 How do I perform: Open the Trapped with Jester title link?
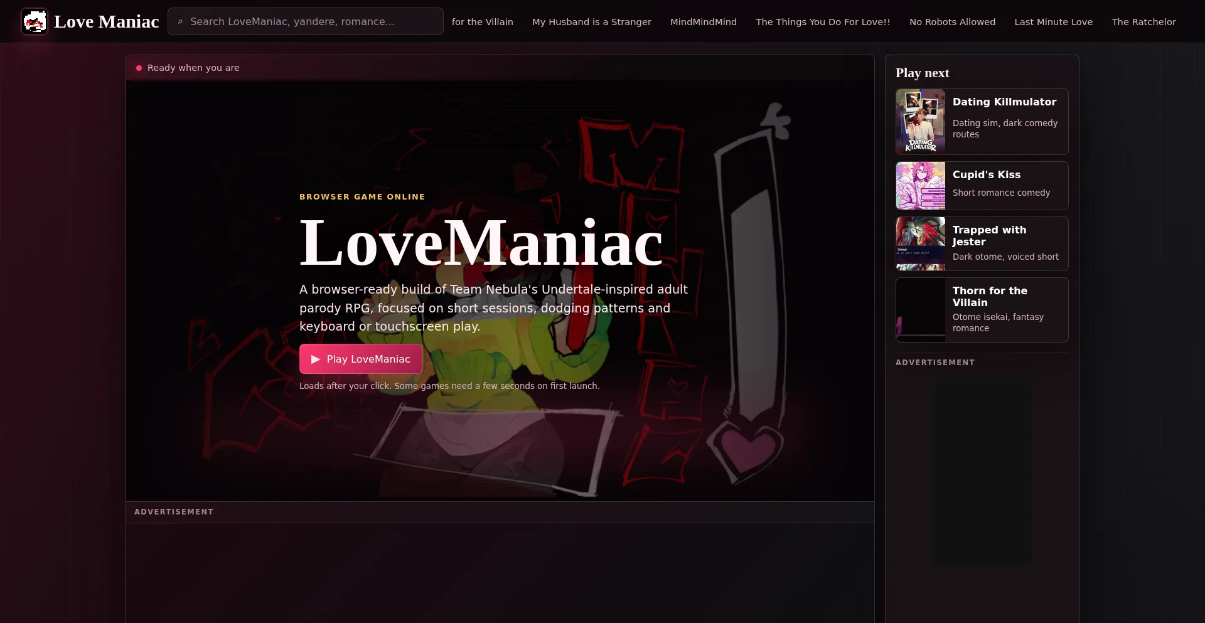coord(989,235)
